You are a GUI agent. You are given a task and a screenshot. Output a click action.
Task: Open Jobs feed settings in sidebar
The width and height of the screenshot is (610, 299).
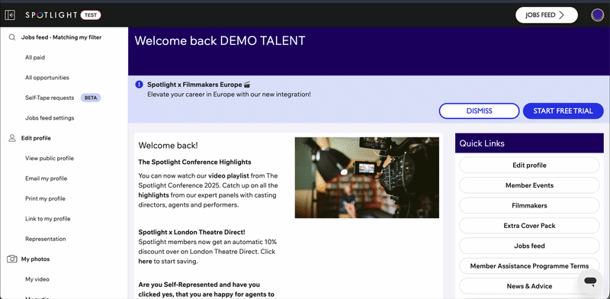[x=50, y=118]
